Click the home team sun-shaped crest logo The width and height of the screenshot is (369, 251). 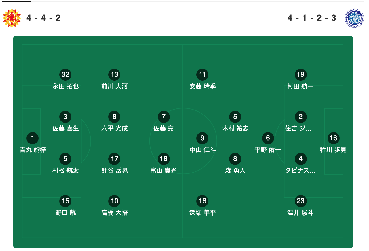(x=12, y=18)
